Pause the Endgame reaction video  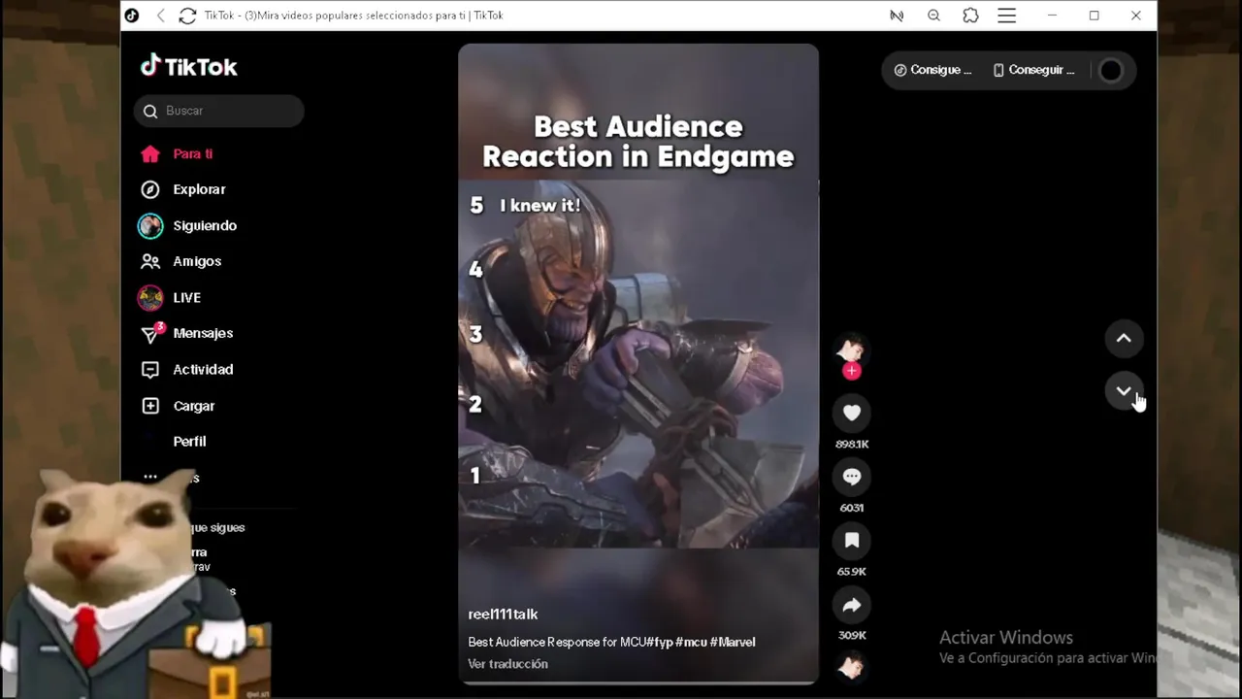pos(638,363)
